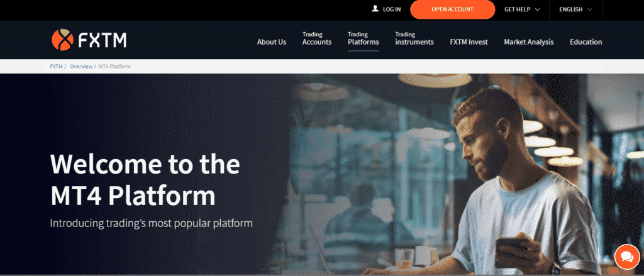Viewport: 644px width, 276px height.
Task: Click the MT4 Platform breadcrumb text
Action: point(114,66)
